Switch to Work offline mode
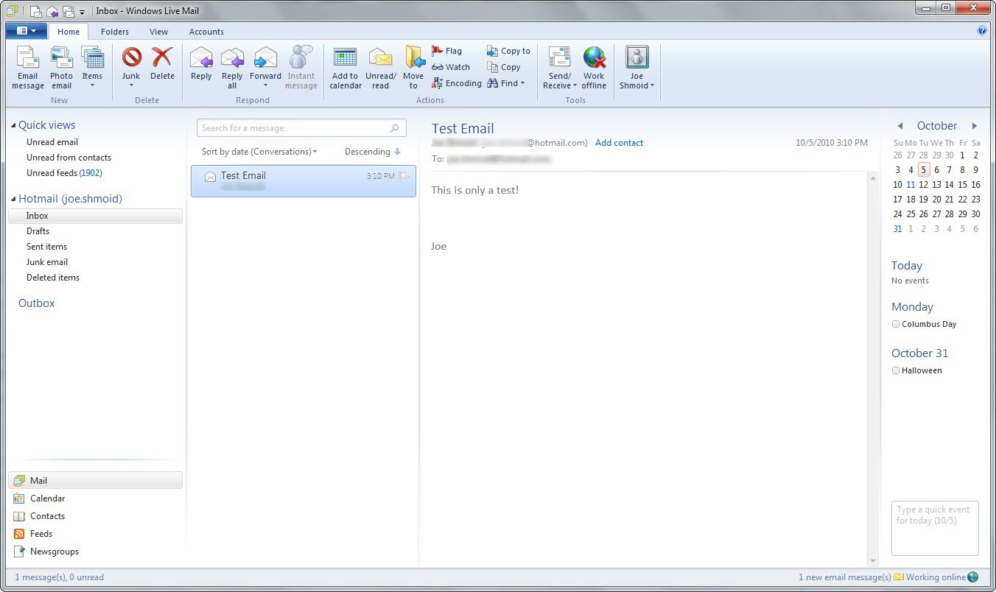The image size is (996, 592). (594, 66)
